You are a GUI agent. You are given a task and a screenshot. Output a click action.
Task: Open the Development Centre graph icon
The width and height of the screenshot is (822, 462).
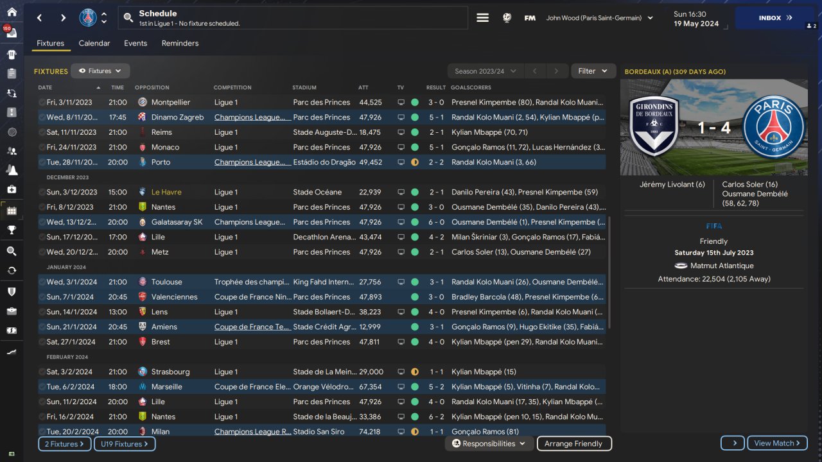coord(12,352)
